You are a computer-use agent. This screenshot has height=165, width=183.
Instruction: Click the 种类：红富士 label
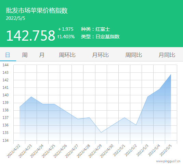pos(95,29)
